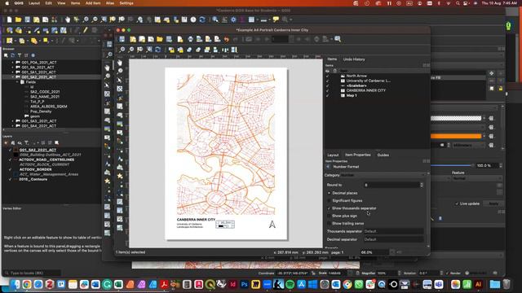Collapse the Fields node in Browser
522x293 pixels.
(17, 82)
